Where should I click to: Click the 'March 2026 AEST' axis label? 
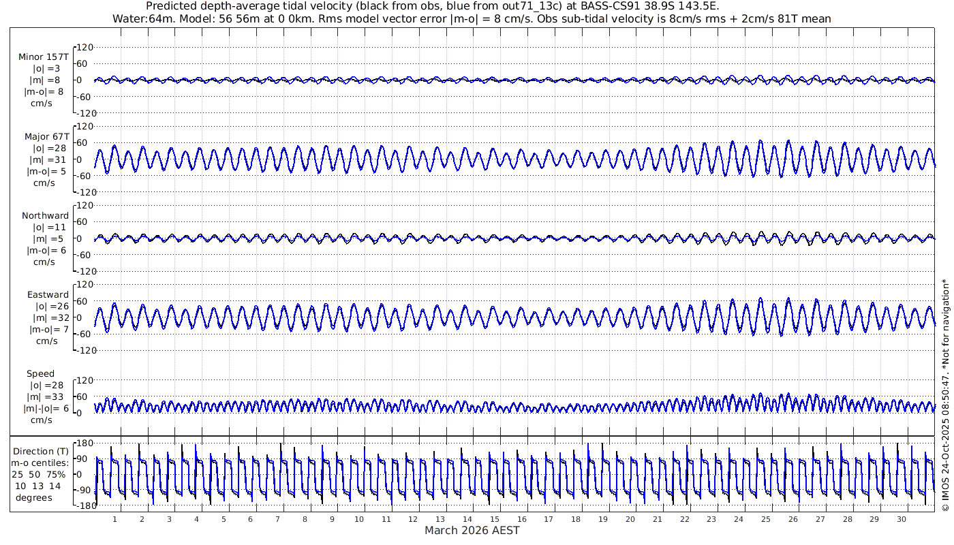click(472, 531)
